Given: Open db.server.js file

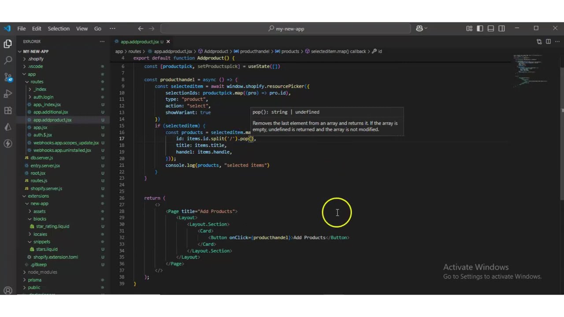Looking at the screenshot, I should (x=41, y=158).
